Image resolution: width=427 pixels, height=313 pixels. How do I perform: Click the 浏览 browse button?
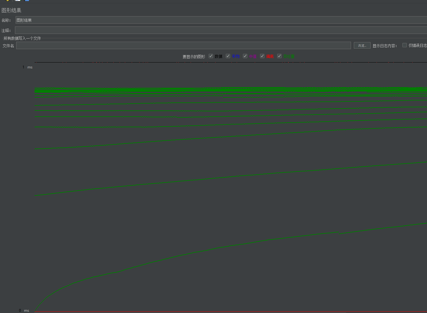[x=362, y=45]
